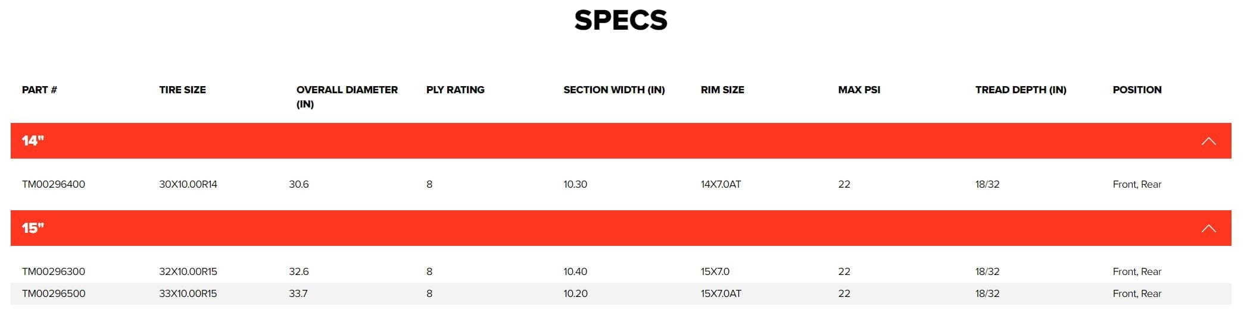Click the MAX PSI column header
The height and width of the screenshot is (313, 1244).
[x=859, y=90]
